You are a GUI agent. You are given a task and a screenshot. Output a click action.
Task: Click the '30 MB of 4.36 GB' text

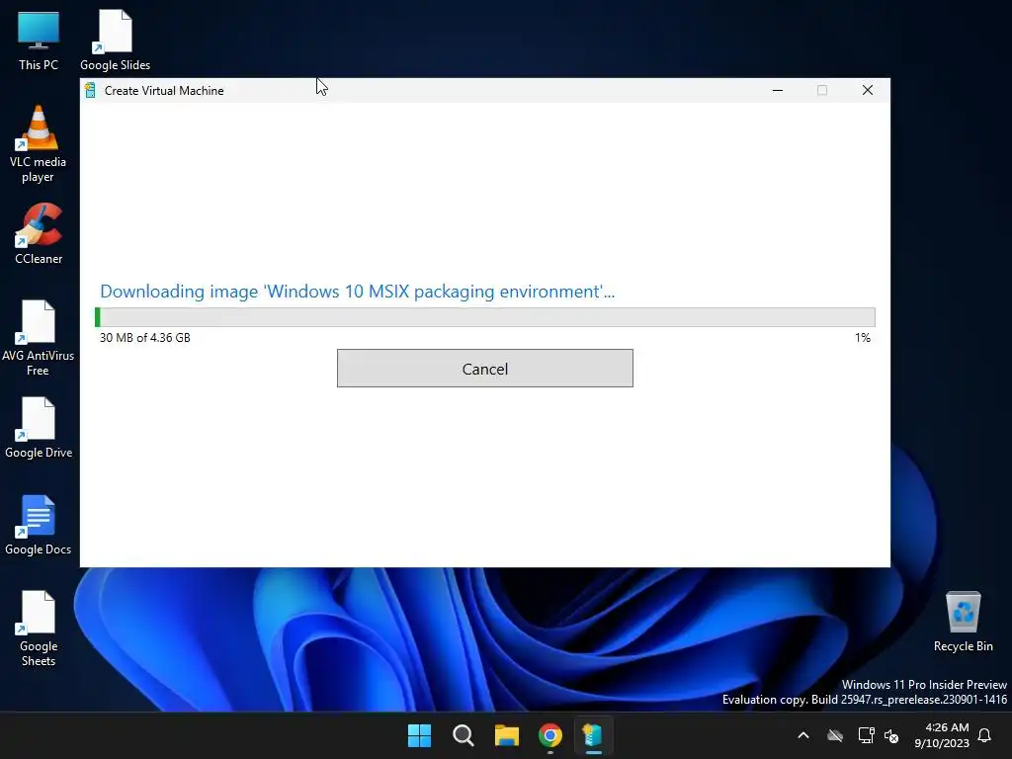(145, 338)
